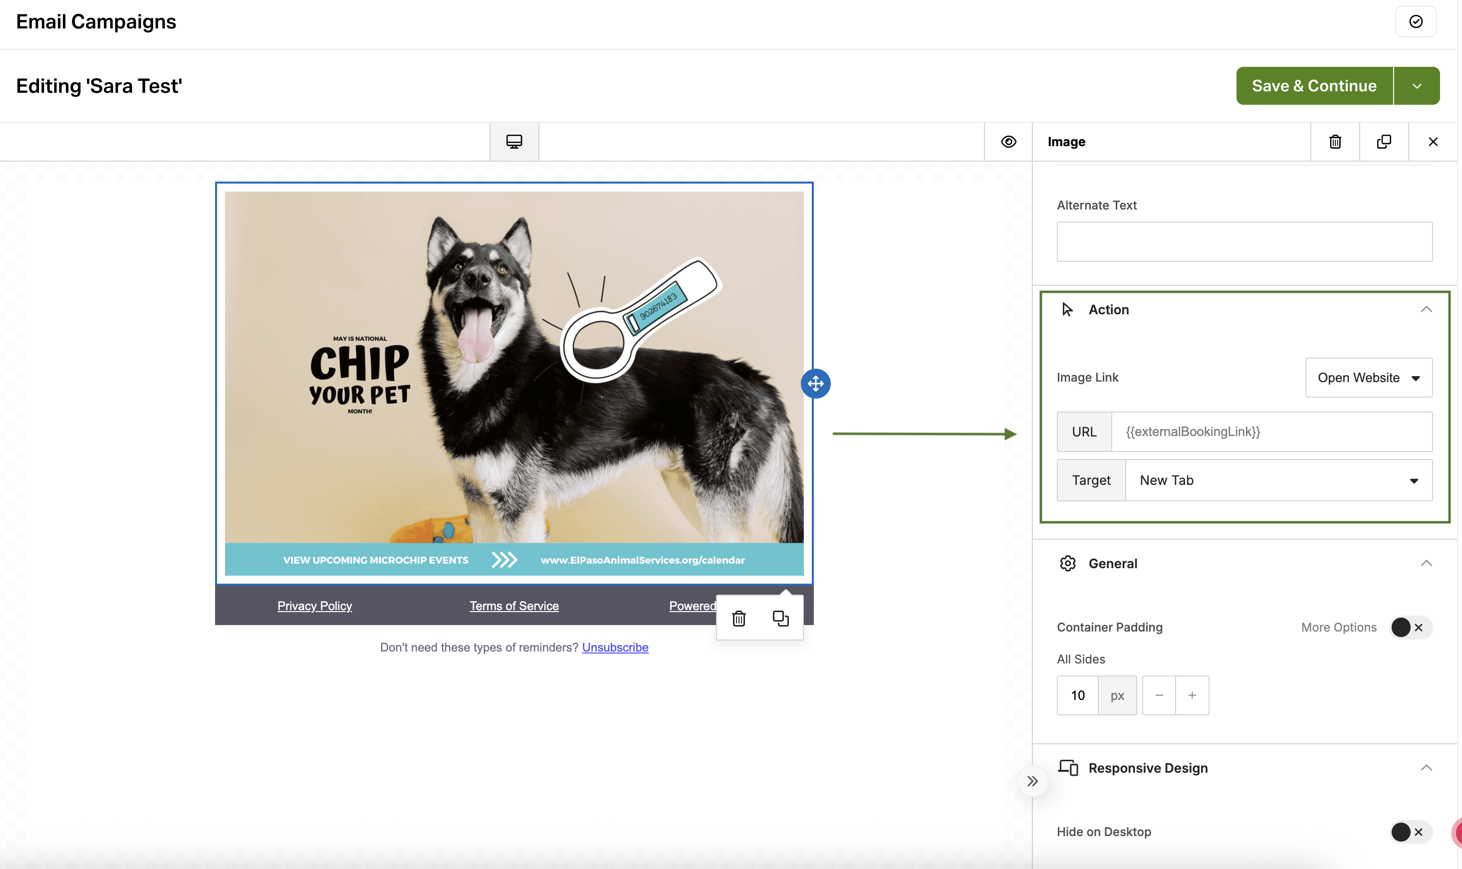This screenshot has height=869, width=1462.
Task: Toggle Hide on Desktop switch
Action: pyautogui.click(x=1411, y=832)
